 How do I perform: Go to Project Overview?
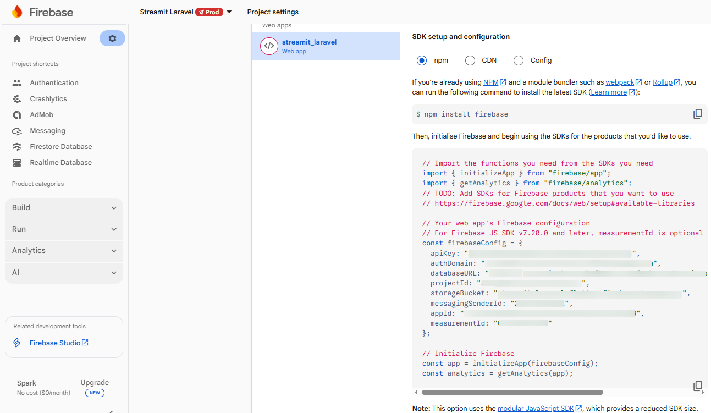click(x=58, y=38)
